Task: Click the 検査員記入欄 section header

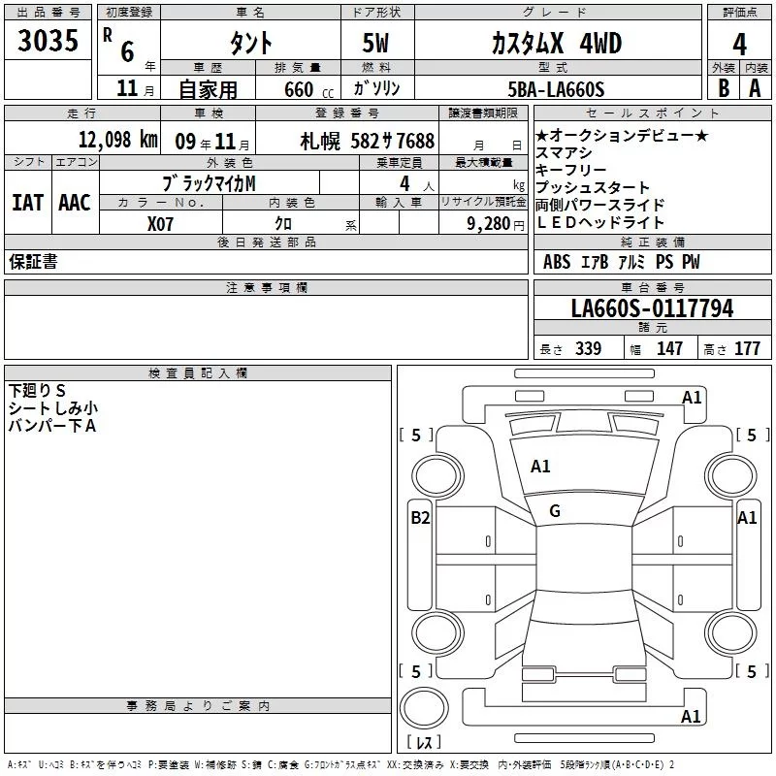Action: (198, 372)
